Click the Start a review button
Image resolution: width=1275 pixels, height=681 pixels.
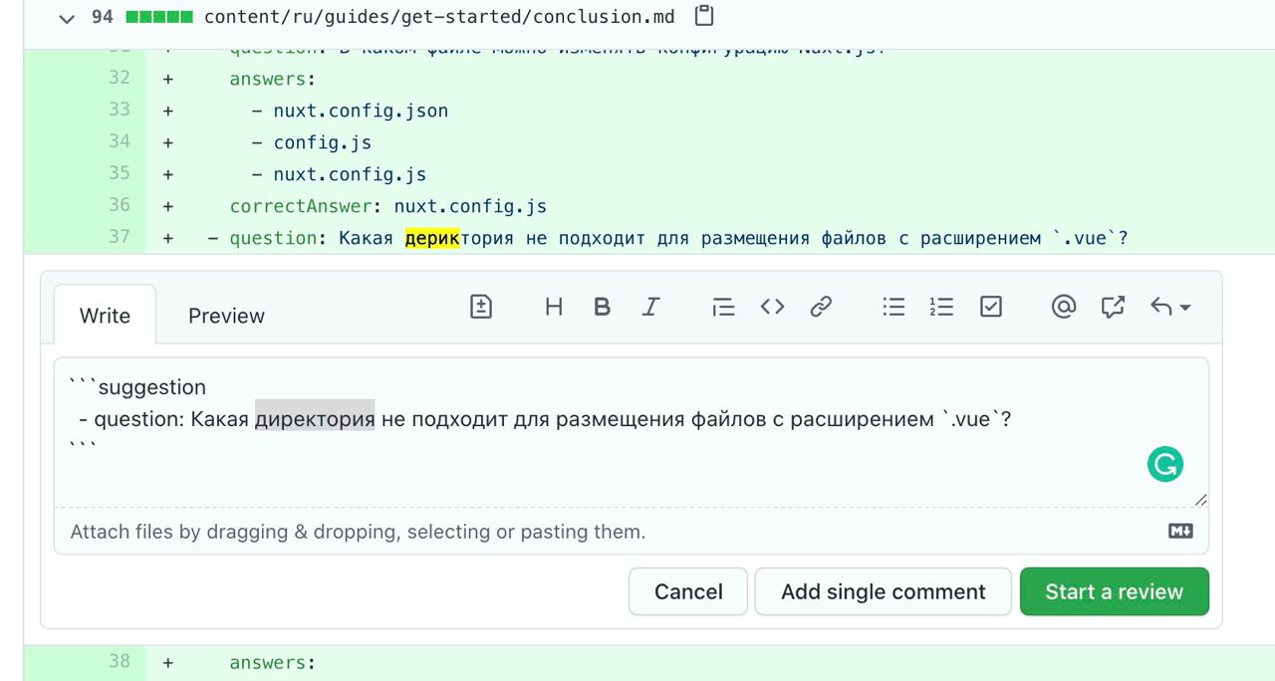(1115, 591)
